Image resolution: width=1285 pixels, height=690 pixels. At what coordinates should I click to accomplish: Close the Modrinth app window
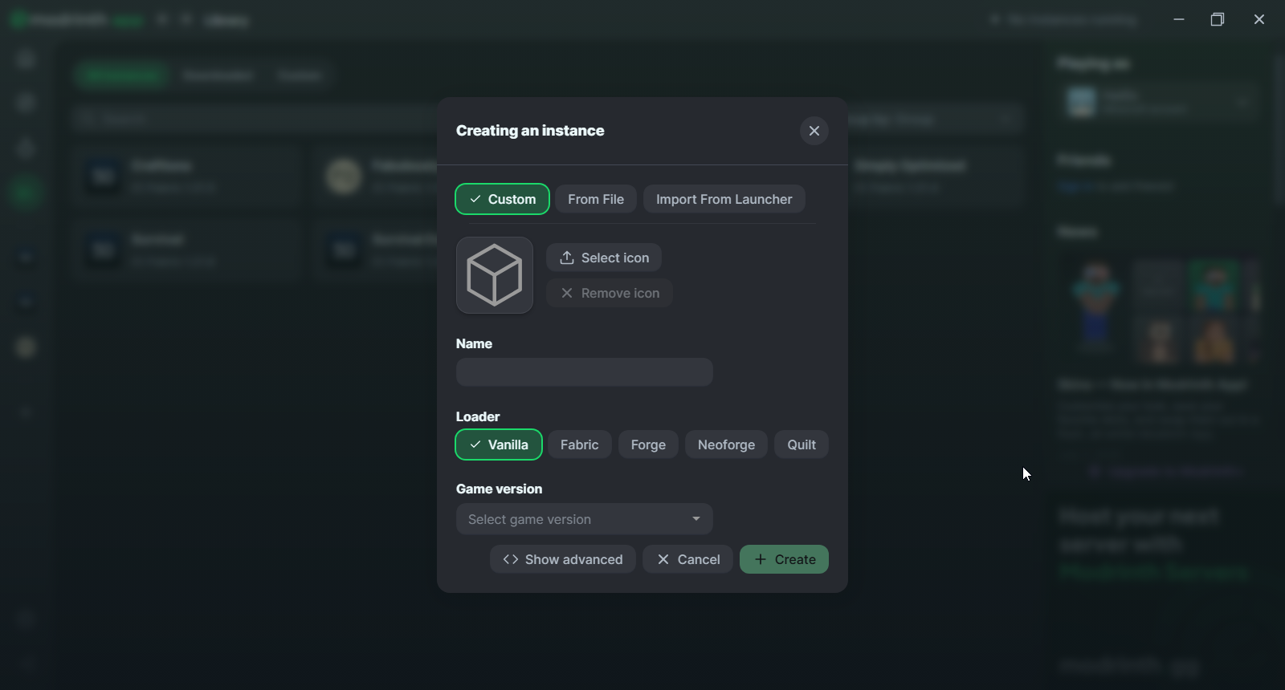(1259, 19)
